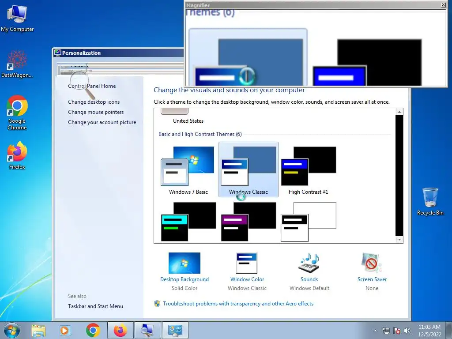Click the Desktop Background icon
Screen dimensions: 452x339
pyautogui.click(x=185, y=263)
